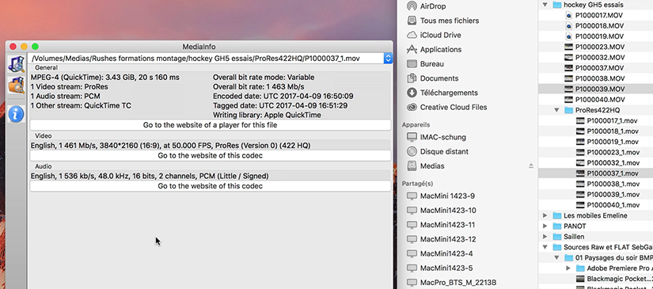Screen dimensions: 653x289
Task: Click the video stream details line
Action: 170,146
